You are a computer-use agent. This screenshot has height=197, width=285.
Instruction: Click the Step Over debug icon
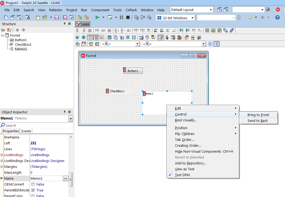tap(143, 17)
